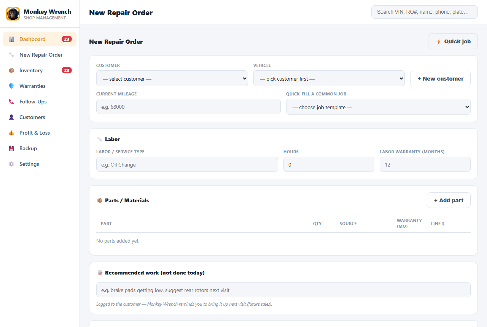Click the 23 badge on Inventory

point(67,70)
